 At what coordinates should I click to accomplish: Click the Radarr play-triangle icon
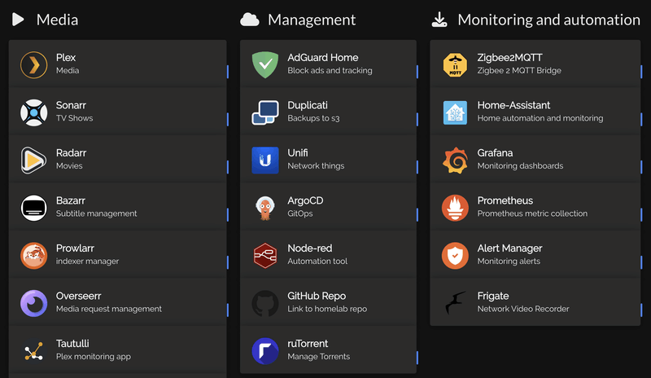33,160
